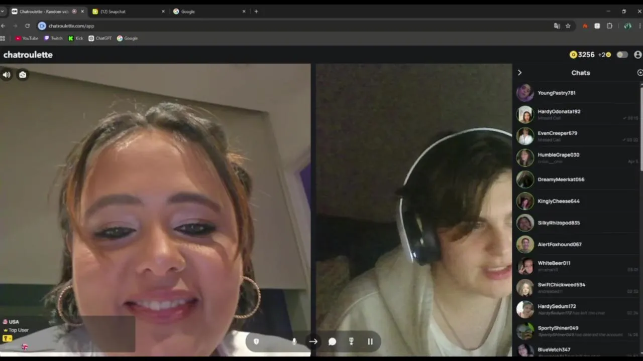Click the orange extension icon
The width and height of the screenshot is (643, 361).
(x=585, y=26)
